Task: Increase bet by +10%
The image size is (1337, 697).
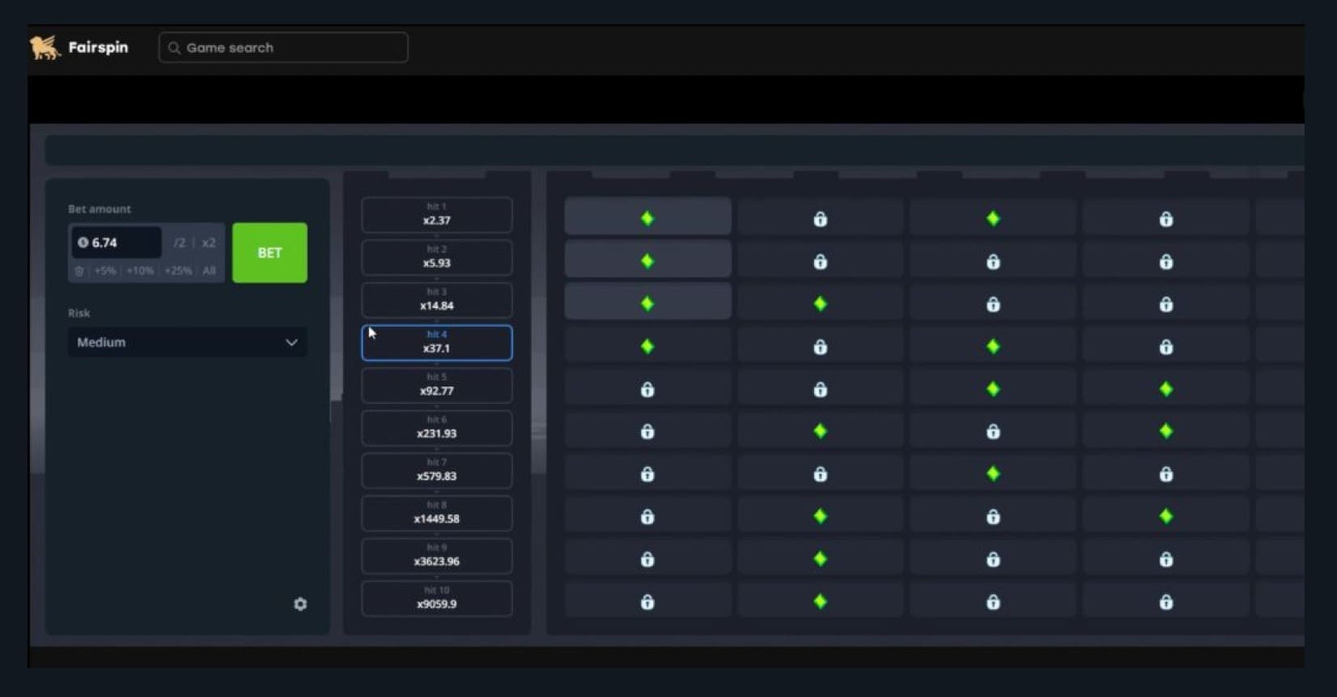Action: (140, 271)
